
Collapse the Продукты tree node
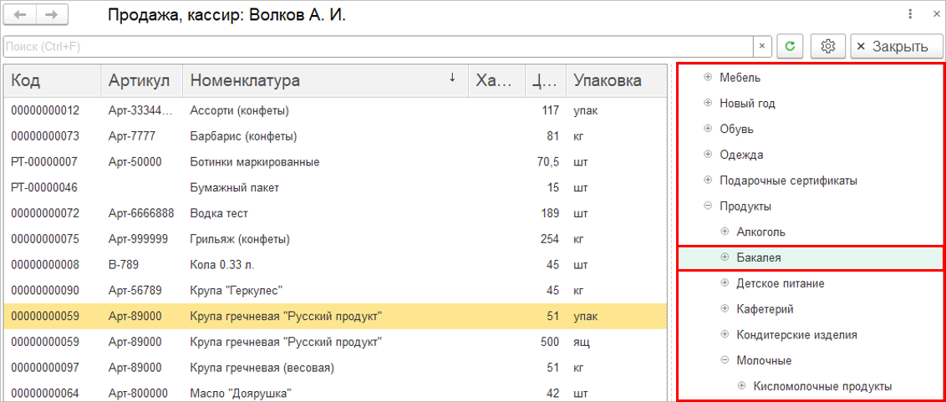coord(708,206)
